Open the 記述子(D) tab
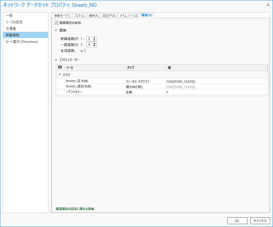Screen dimensions: 273x227 click(110, 16)
